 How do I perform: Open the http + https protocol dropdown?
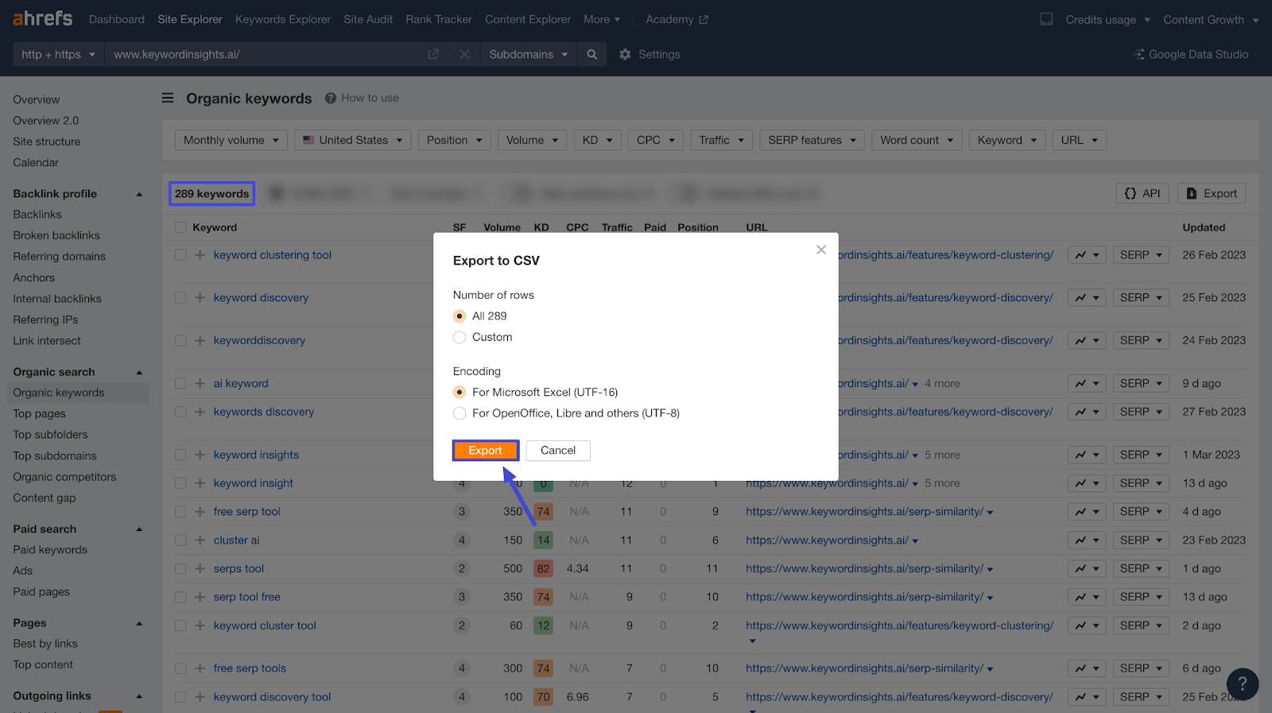(x=58, y=54)
